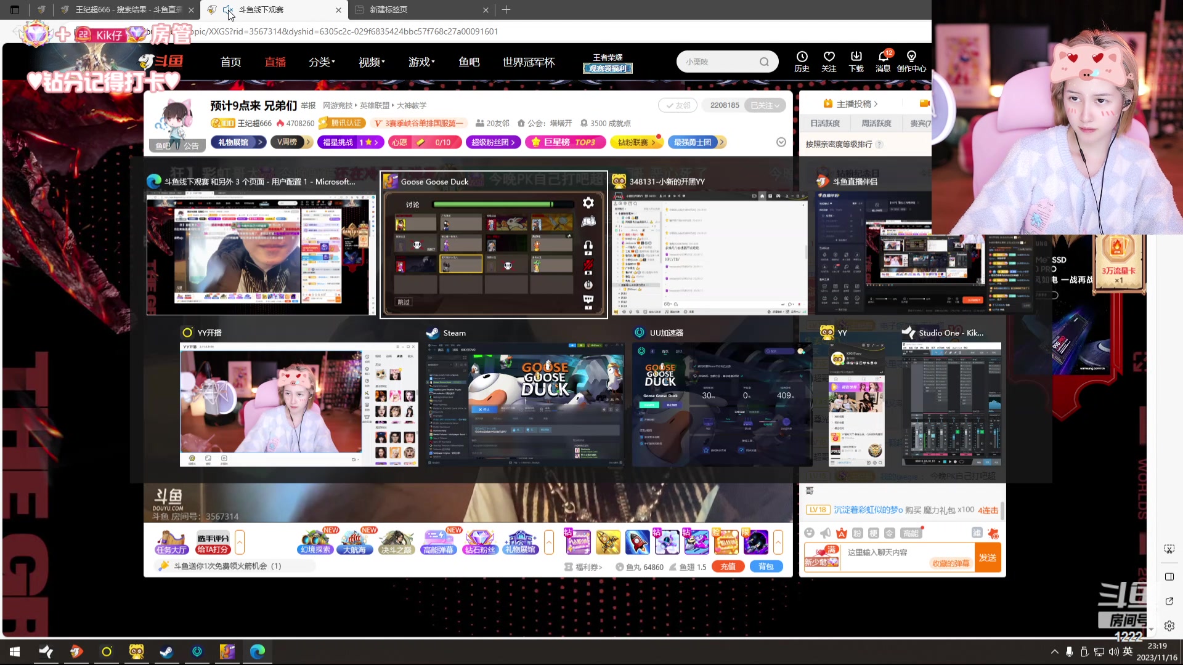Click the 令 command icon in chat
Image resolution: width=1183 pixels, height=665 pixels.
click(890, 533)
